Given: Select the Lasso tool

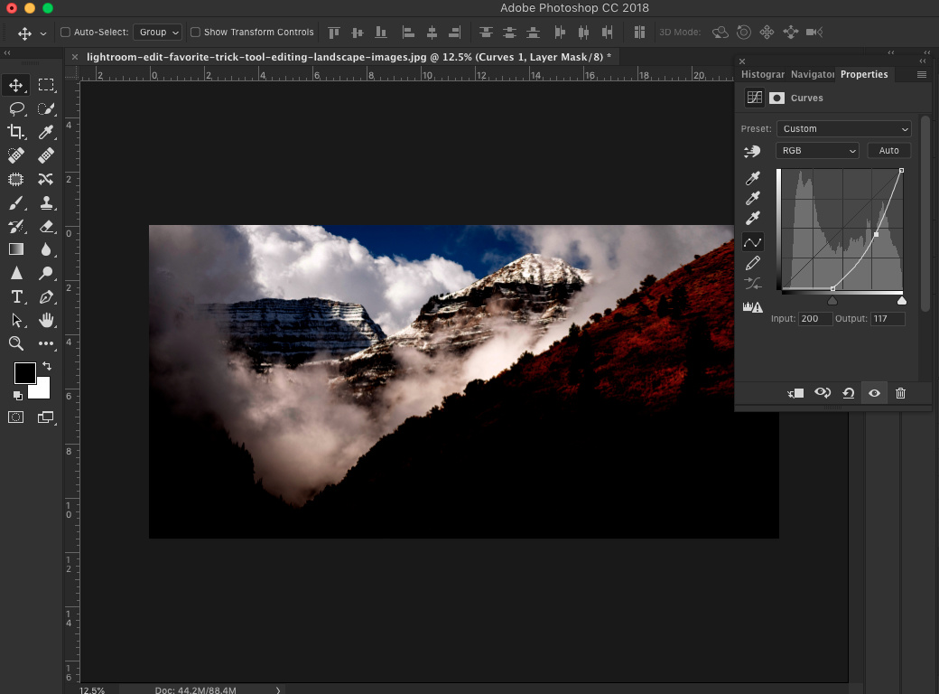Looking at the screenshot, I should 16,108.
